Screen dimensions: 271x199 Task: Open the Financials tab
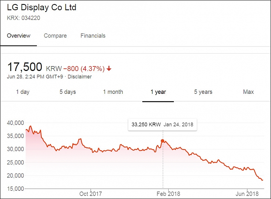pos(93,36)
